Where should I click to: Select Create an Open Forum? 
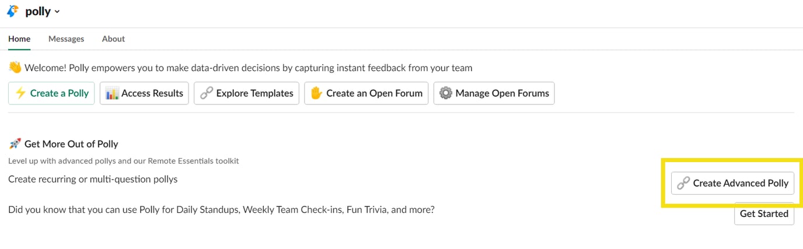click(x=366, y=93)
